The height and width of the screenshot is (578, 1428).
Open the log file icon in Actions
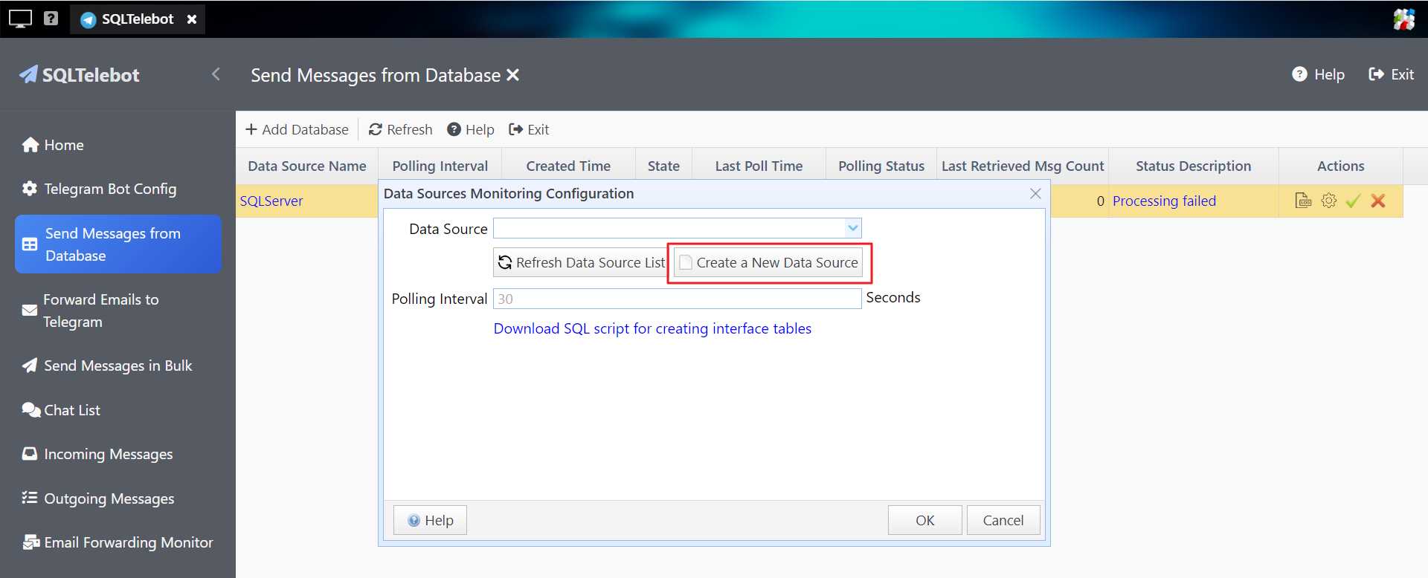(1303, 201)
